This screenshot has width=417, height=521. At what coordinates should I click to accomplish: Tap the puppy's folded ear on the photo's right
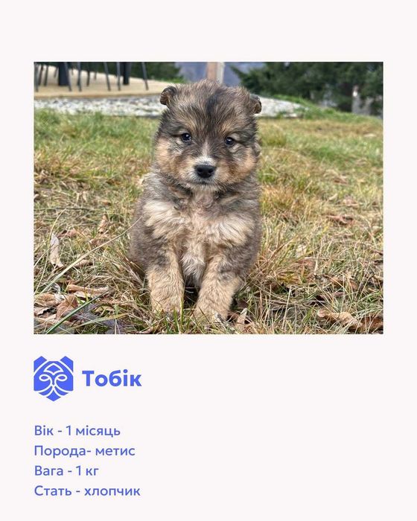pyautogui.click(x=255, y=103)
